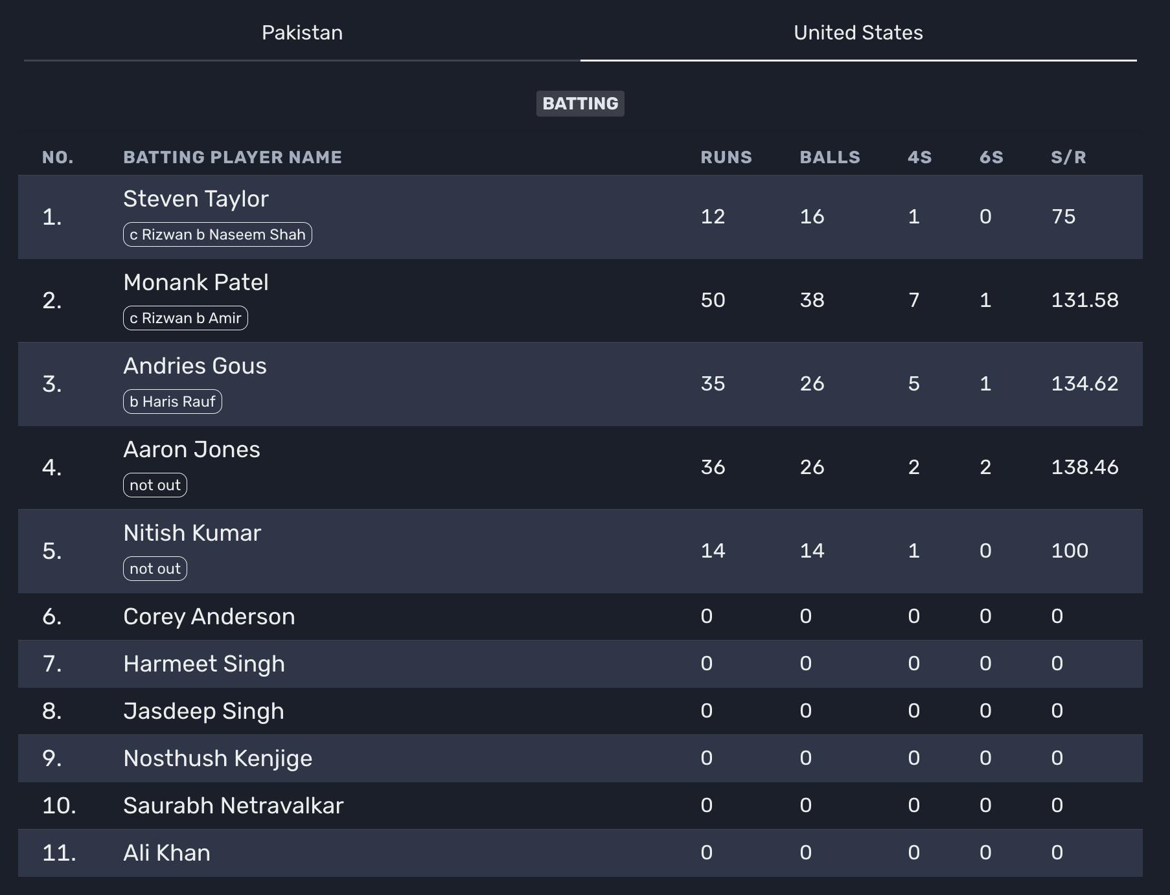Screen dimensions: 1170x895
Task: Click Saurabh Netravalkar's name
Action: click(233, 806)
